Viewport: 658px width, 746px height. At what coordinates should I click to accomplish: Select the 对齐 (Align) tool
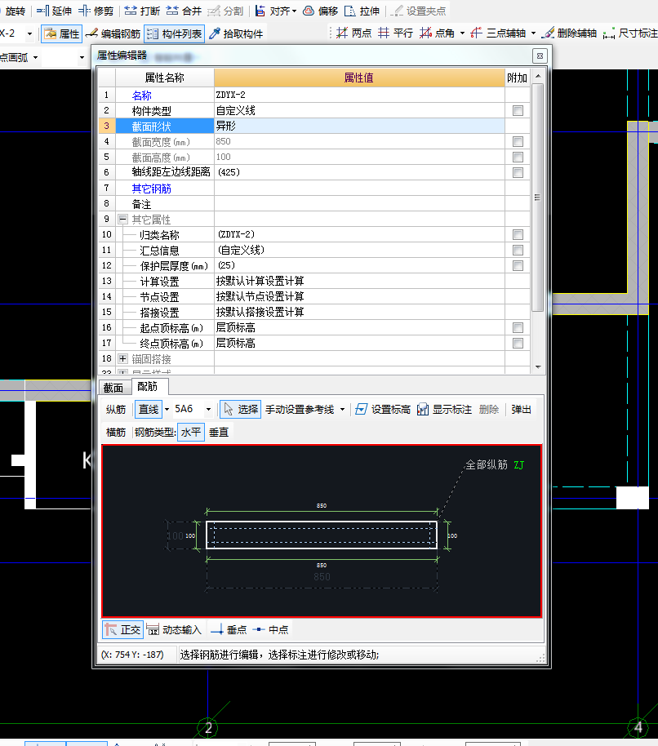point(272,11)
